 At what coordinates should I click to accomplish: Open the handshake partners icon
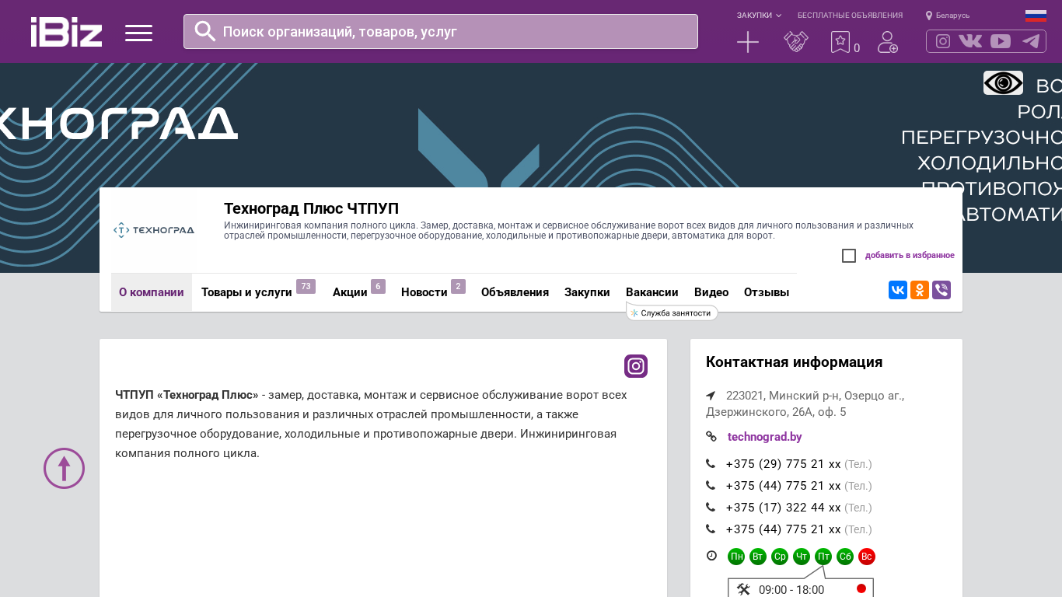click(796, 42)
